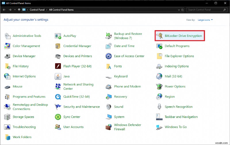The image size is (230, 145).
Task: Click the Device Manager icon
Action: 7,56
